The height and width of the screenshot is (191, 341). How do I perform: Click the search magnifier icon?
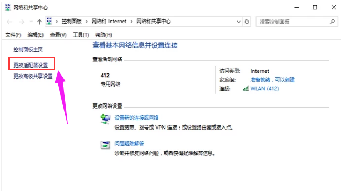pyautogui.click(x=332, y=22)
